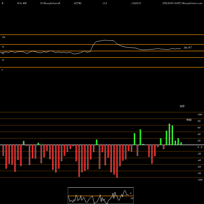
Task: Click the "SI MunafaSutraR" header label
Action: pos(50,3)
